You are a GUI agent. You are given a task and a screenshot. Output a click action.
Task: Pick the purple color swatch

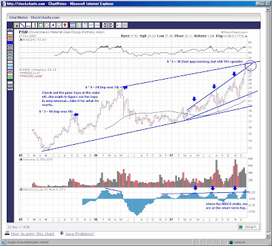pyautogui.click(x=10, y=49)
